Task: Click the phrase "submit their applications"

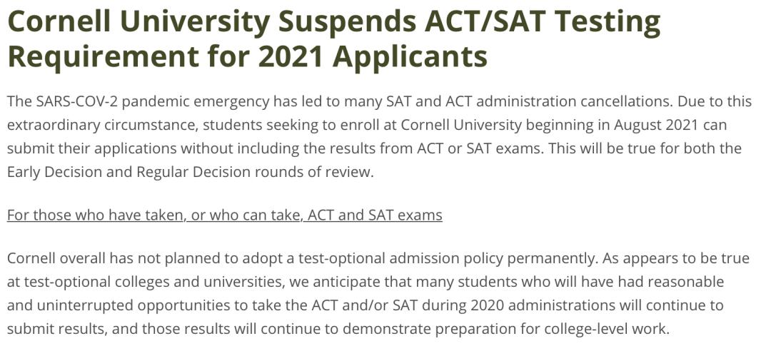Action: coord(91,148)
